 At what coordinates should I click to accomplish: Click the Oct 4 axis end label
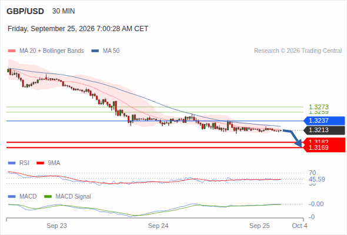pos(299,226)
